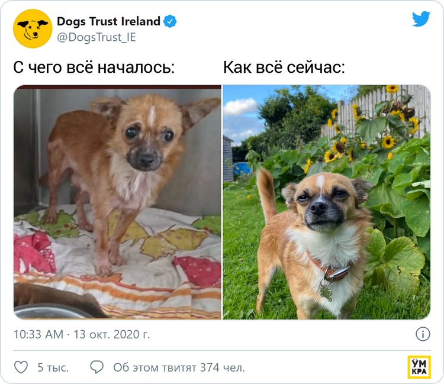Open replies via speech bubble icon

click(x=96, y=367)
